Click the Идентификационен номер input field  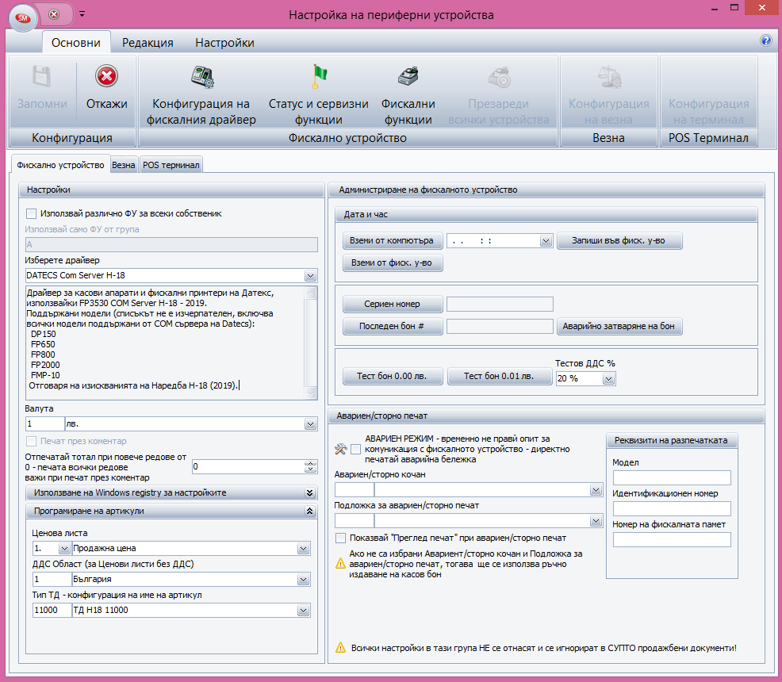(x=672, y=508)
